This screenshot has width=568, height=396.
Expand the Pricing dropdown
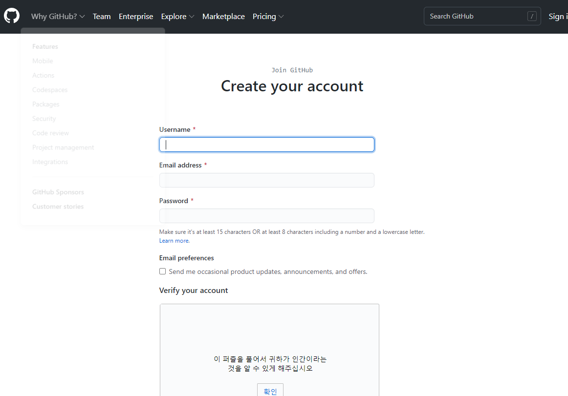tap(268, 16)
